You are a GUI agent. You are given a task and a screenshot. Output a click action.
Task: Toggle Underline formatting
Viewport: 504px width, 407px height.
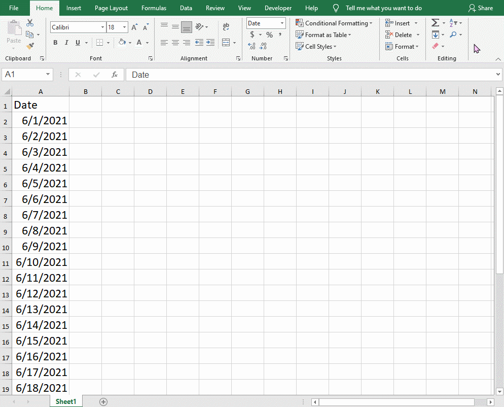click(78, 43)
